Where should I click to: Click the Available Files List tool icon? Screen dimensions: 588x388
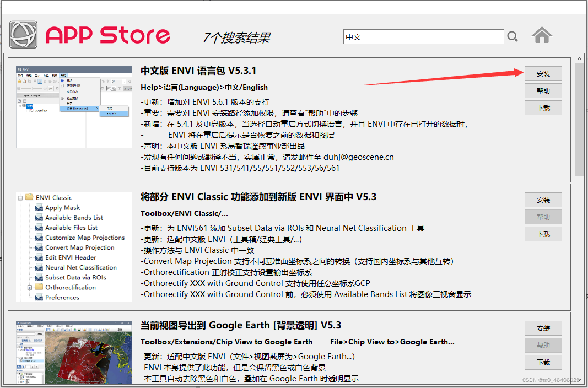click(x=39, y=227)
